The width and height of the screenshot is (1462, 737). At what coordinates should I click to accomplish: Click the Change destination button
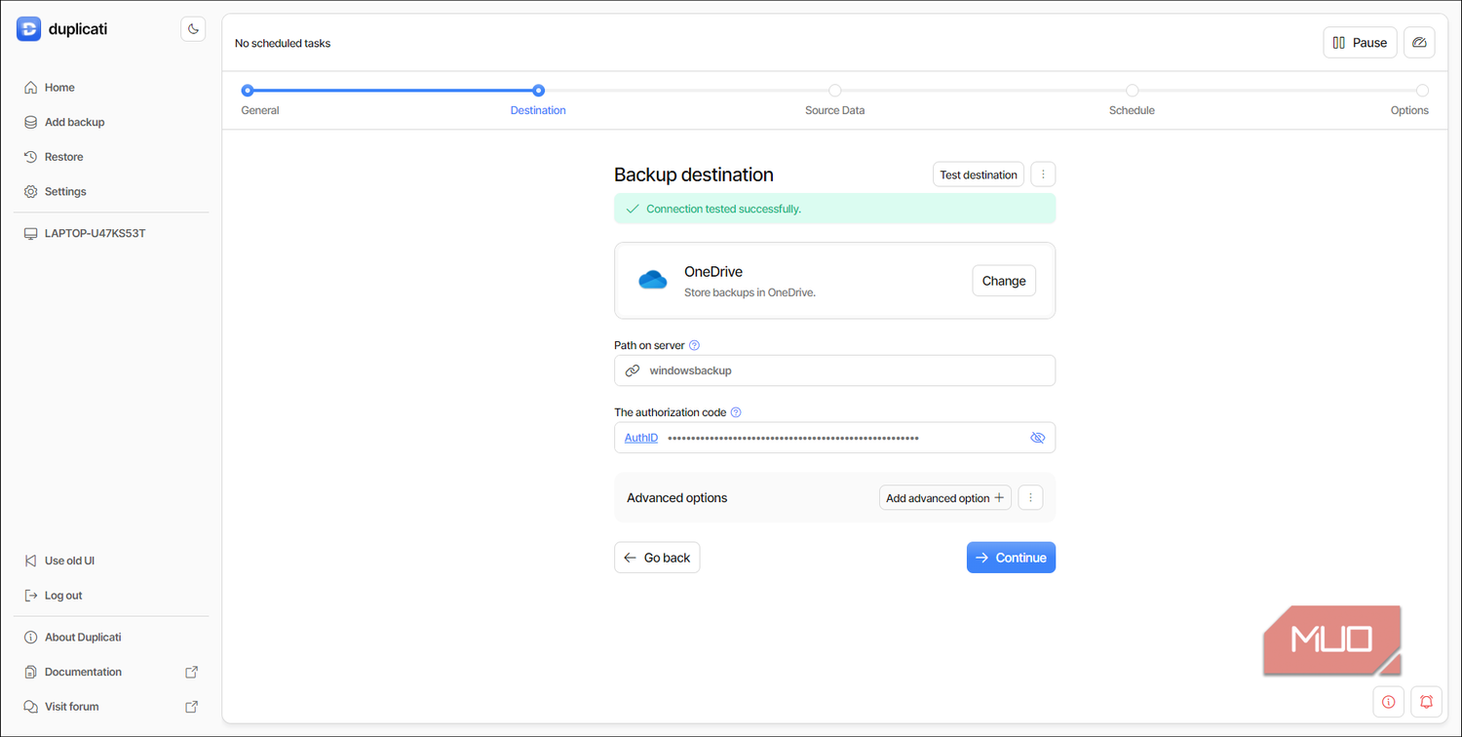1004,281
